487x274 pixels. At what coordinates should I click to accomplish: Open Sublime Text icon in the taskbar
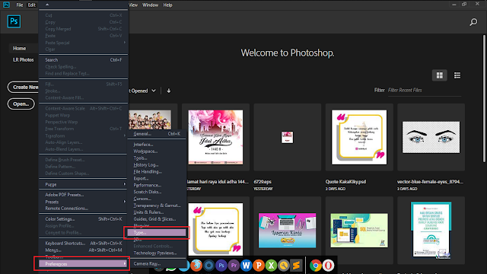tap(296, 266)
